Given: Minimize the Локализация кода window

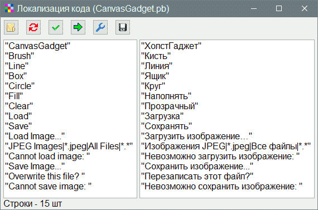Looking at the screenshot, I should tap(254, 8).
